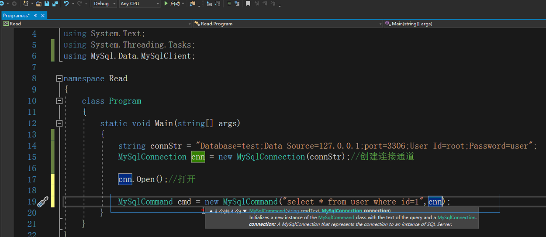Save the current file with Save icon

coord(47,3)
